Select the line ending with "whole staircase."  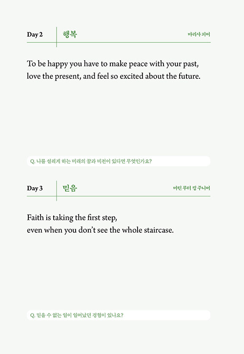[100, 230]
